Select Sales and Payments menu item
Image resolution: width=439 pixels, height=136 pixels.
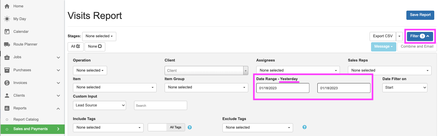tap(30, 129)
